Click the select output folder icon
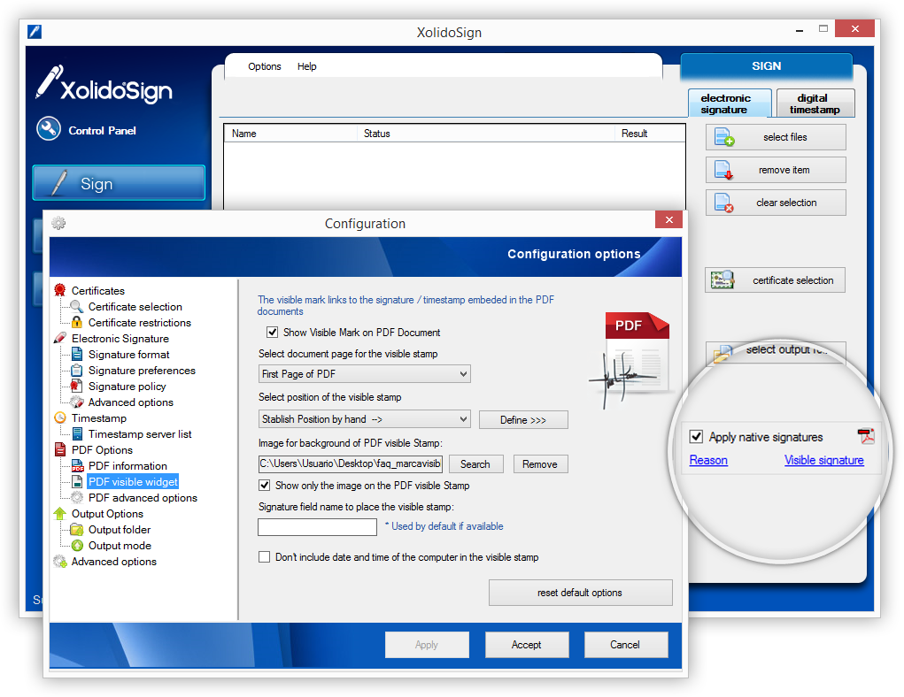 (722, 354)
